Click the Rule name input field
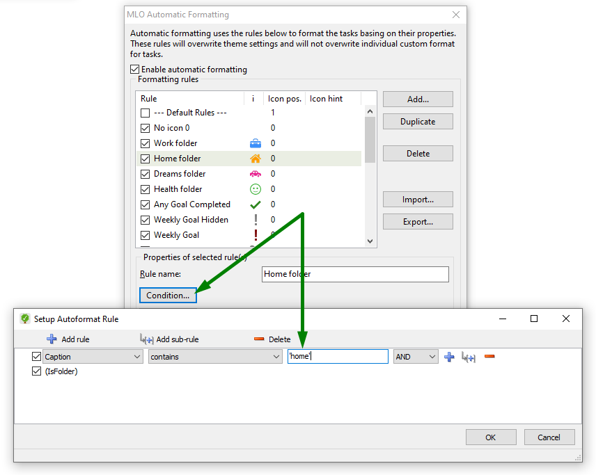Image resolution: width=596 pixels, height=475 pixels. point(355,274)
